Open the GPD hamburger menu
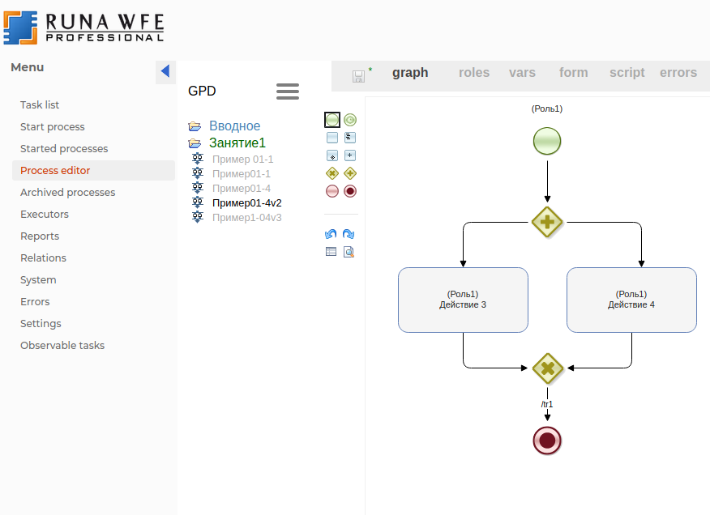 [x=288, y=92]
